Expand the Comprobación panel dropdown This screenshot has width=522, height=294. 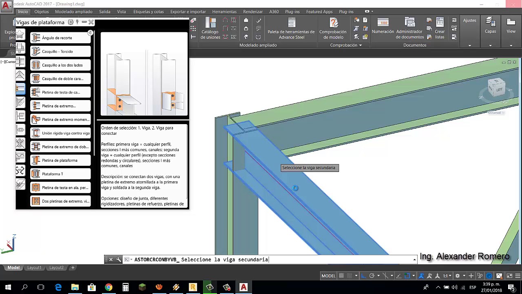[x=346, y=45]
